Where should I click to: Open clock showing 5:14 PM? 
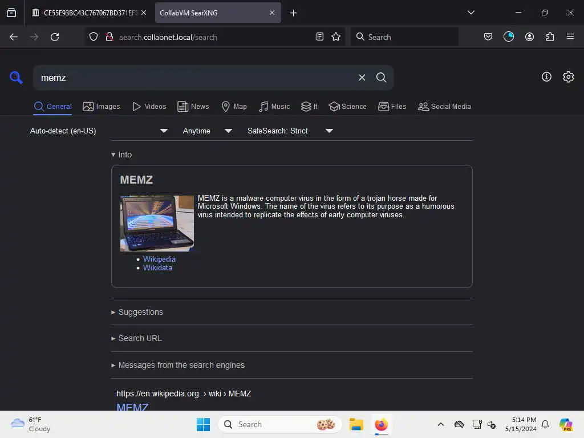point(520,424)
